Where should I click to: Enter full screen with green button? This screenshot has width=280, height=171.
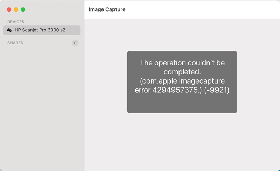pos(23,9)
